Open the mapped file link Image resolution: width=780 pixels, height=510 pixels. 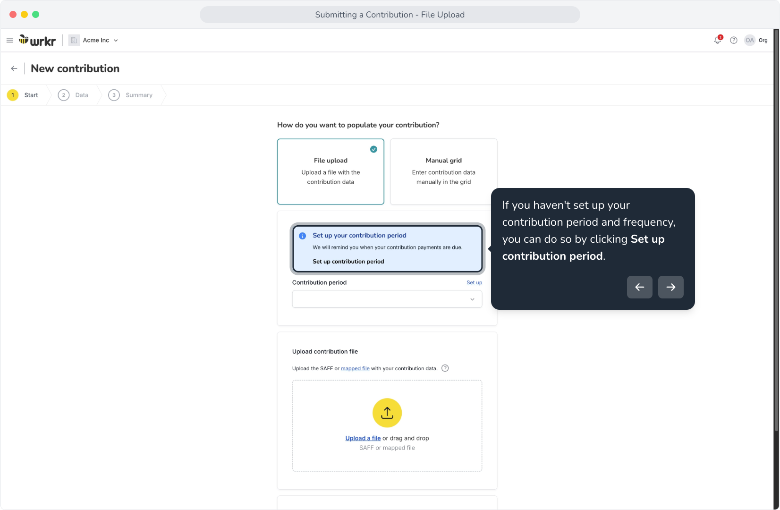click(355, 368)
